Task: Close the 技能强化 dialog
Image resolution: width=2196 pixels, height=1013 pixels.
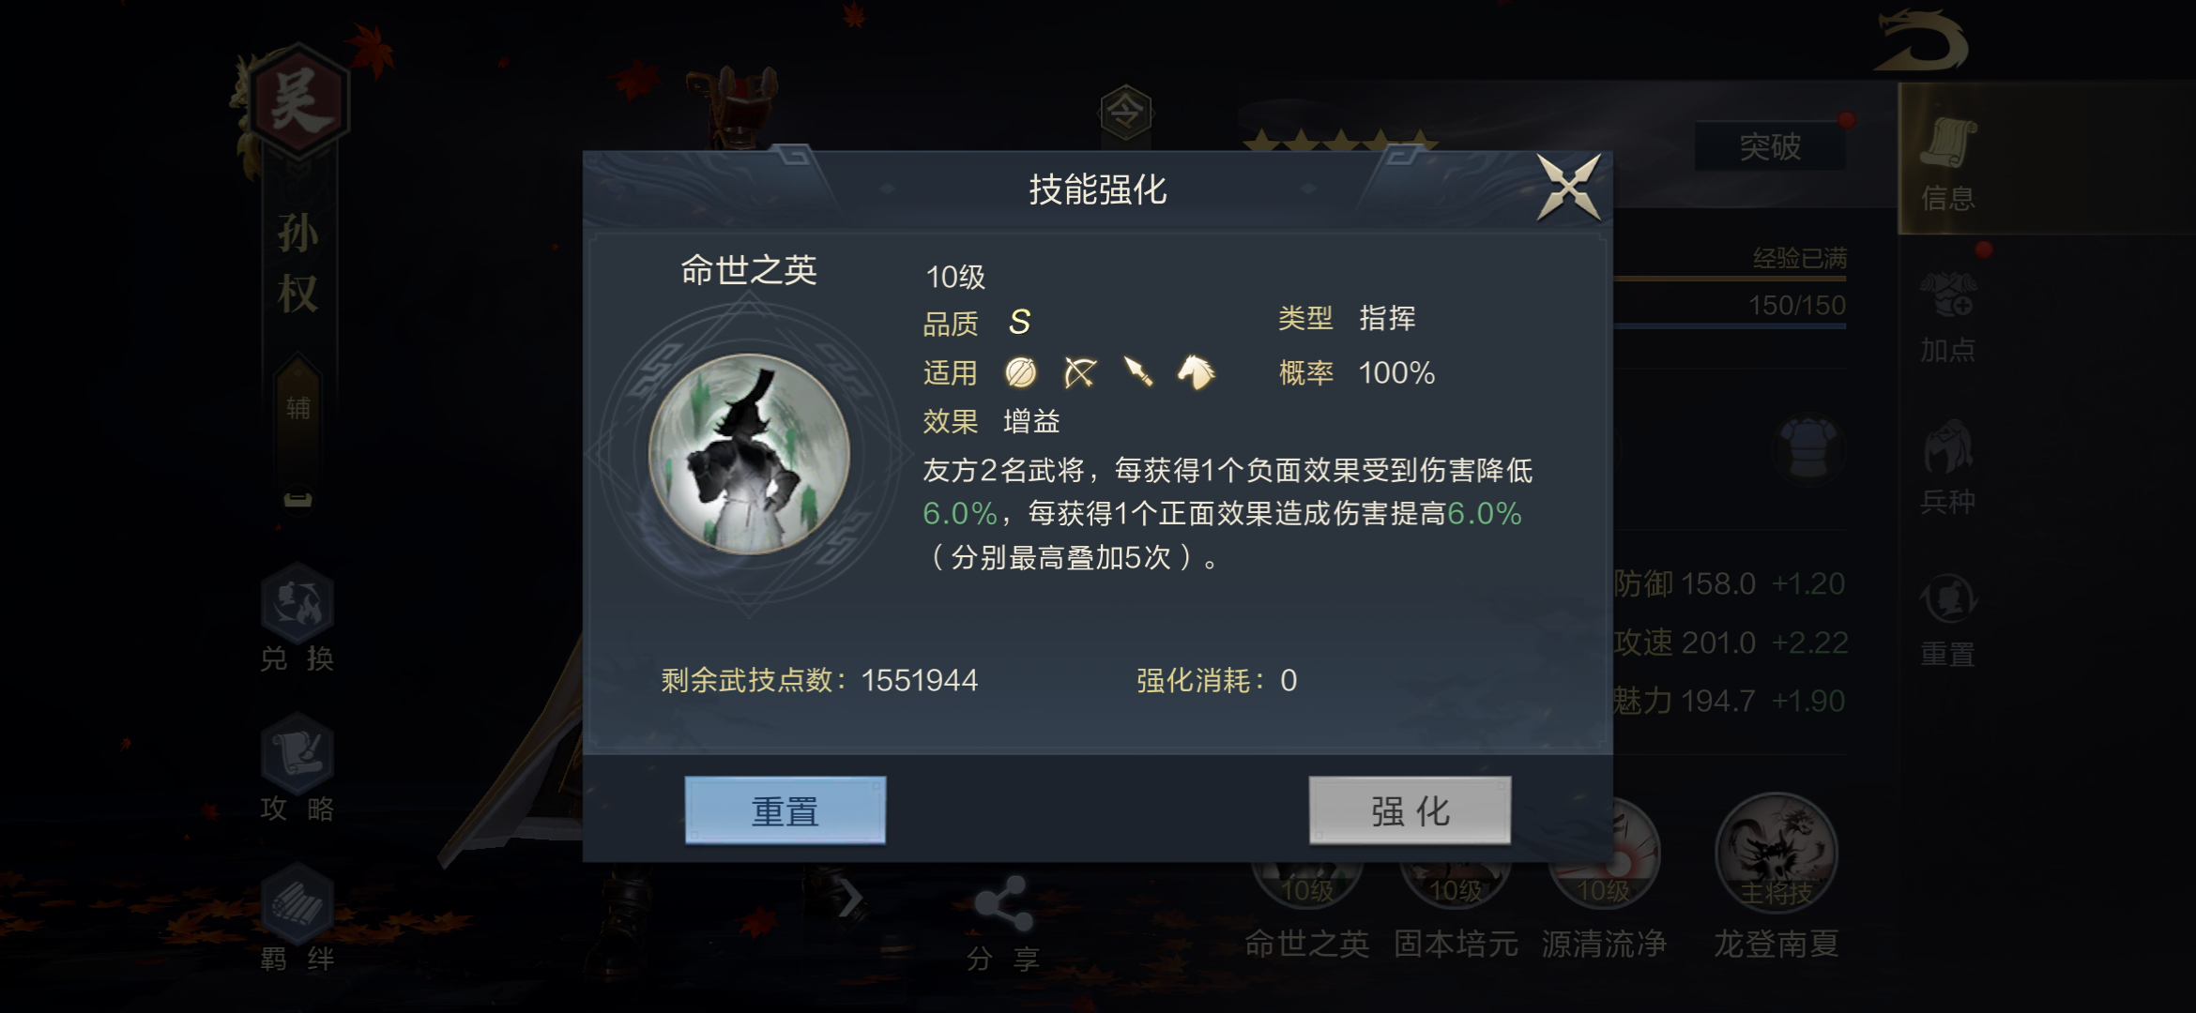Action: [1568, 188]
